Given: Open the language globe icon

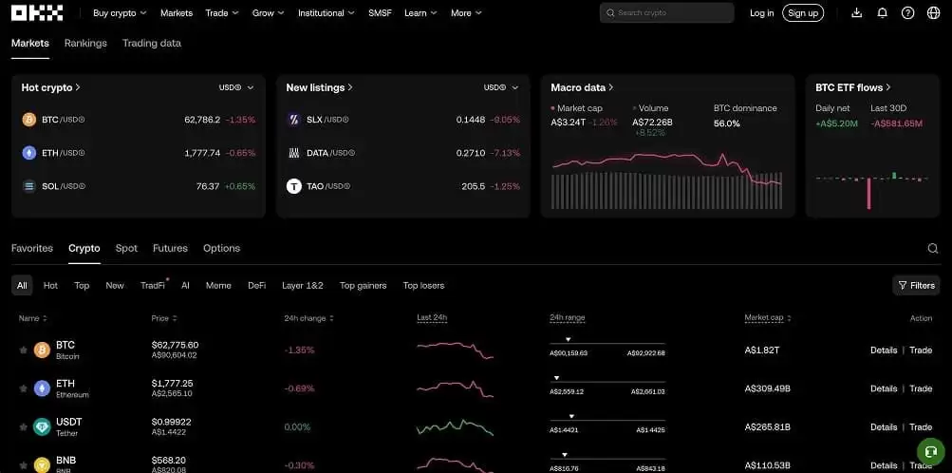Looking at the screenshot, I should [x=933, y=12].
